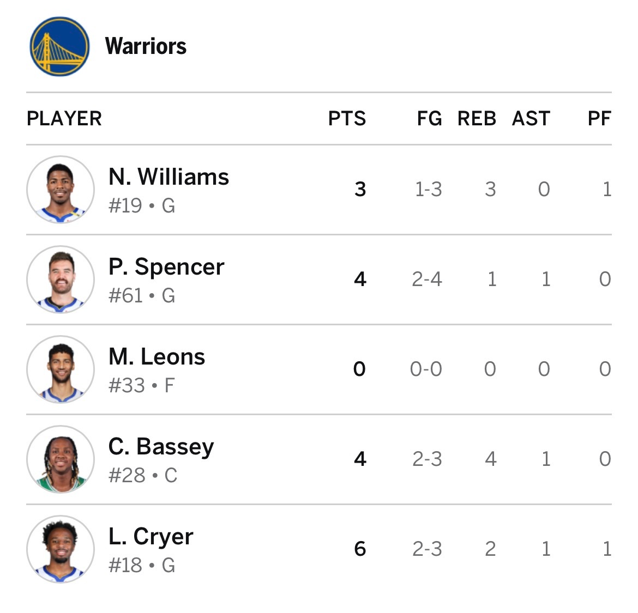
Task: Sort by the REB column header
Action: pyautogui.click(x=477, y=119)
